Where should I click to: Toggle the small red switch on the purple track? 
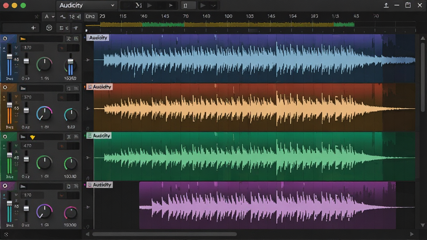coord(62,195)
